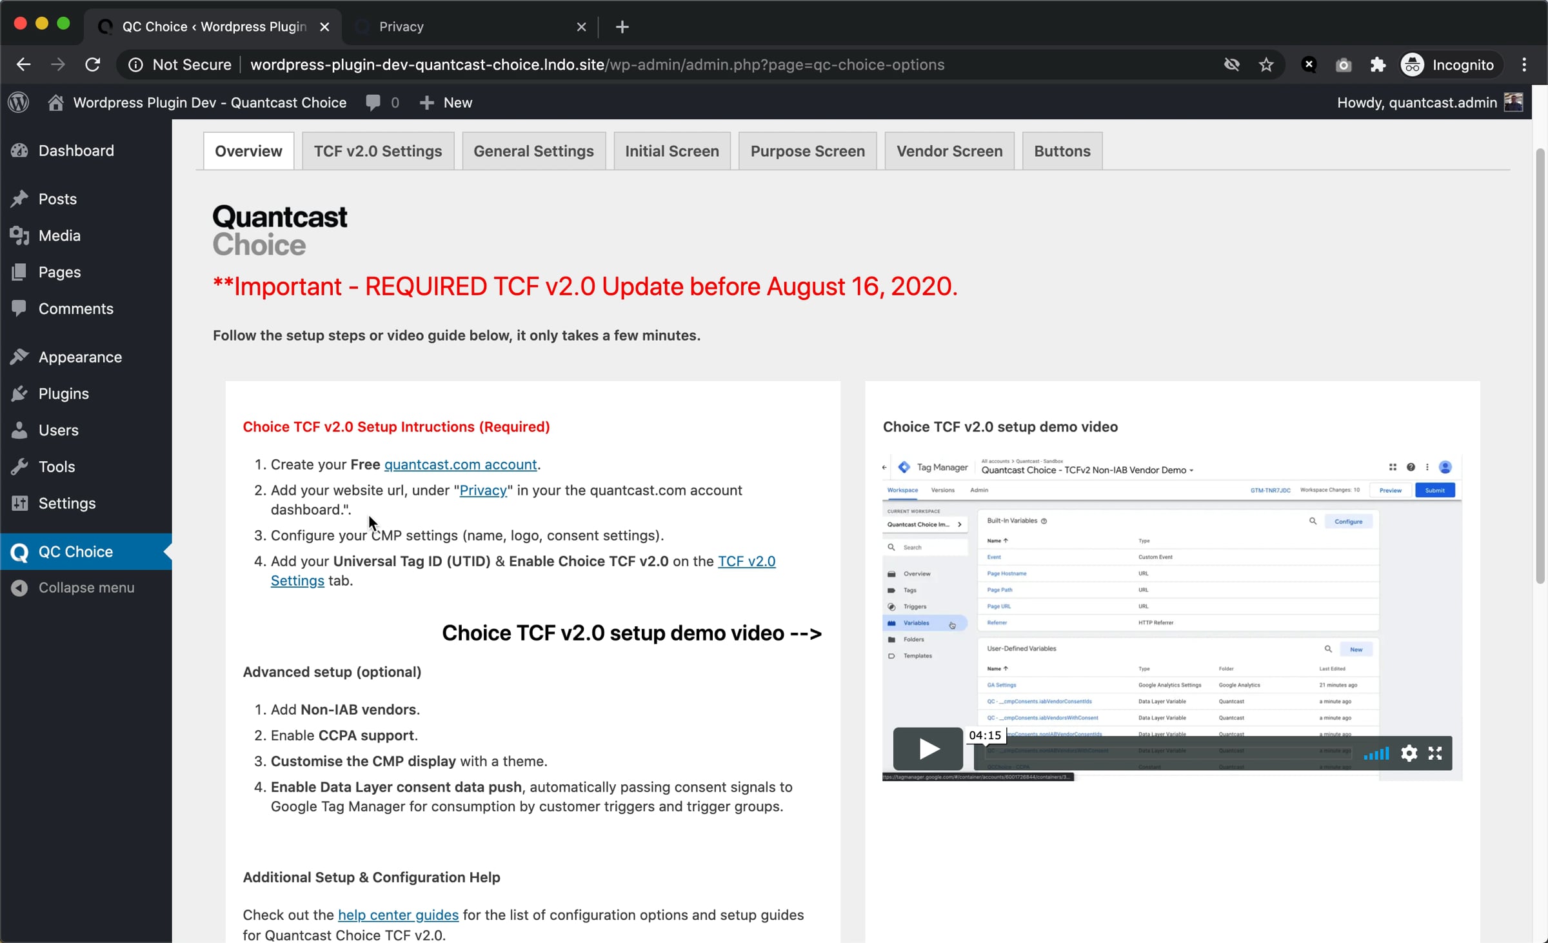Close the Privacy browser tab

click(x=581, y=26)
